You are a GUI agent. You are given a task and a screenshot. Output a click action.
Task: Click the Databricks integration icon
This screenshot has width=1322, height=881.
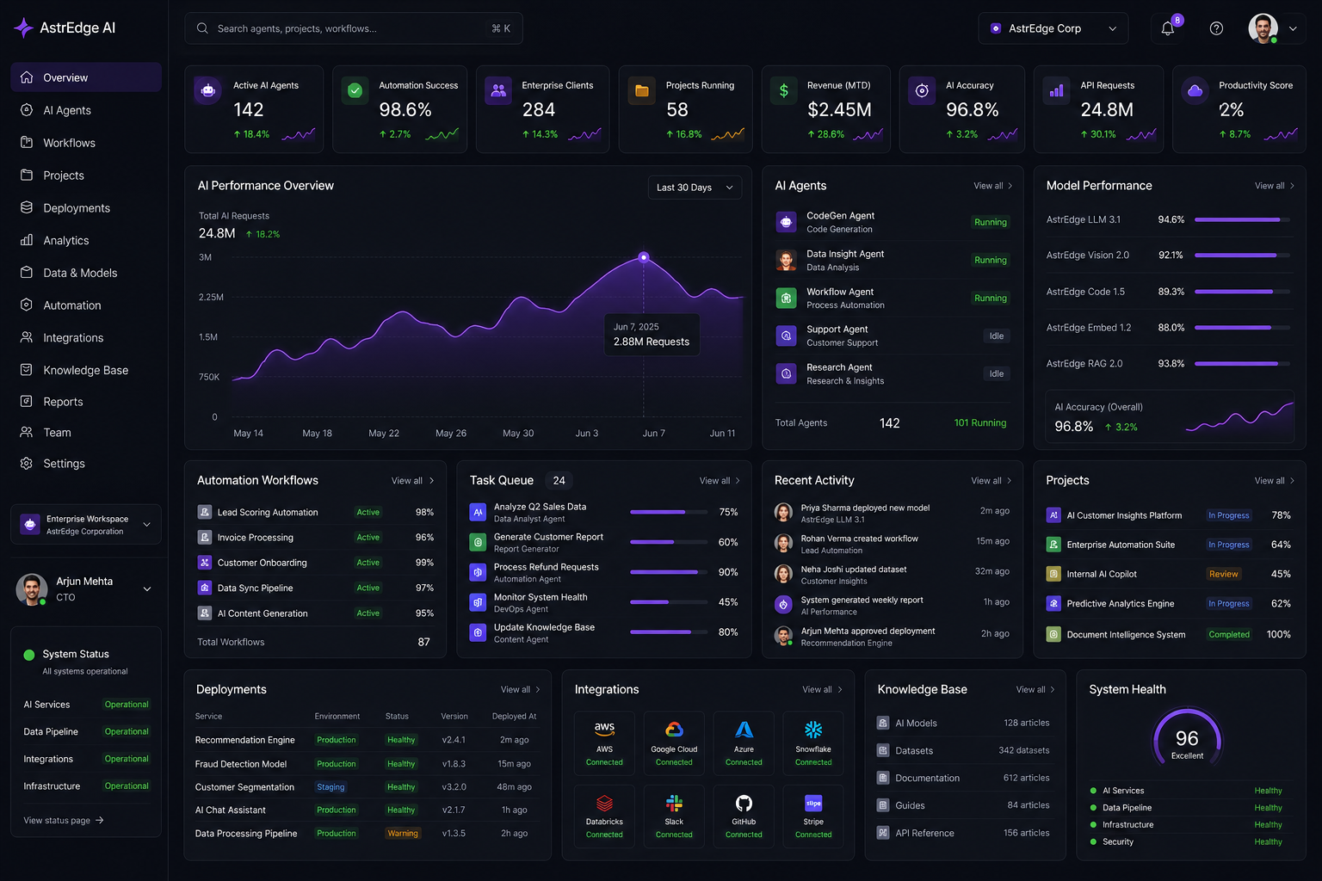(604, 803)
